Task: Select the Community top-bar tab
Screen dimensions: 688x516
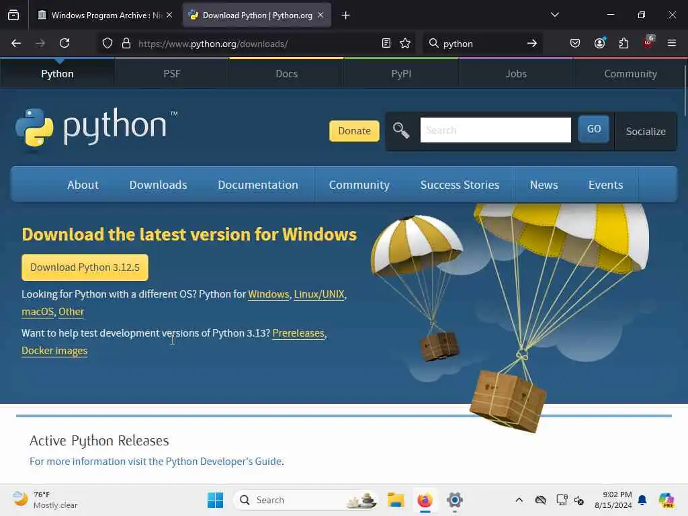Action: [630, 74]
